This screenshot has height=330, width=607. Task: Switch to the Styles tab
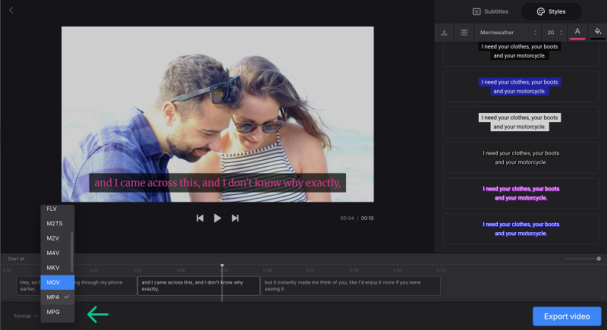552,11
